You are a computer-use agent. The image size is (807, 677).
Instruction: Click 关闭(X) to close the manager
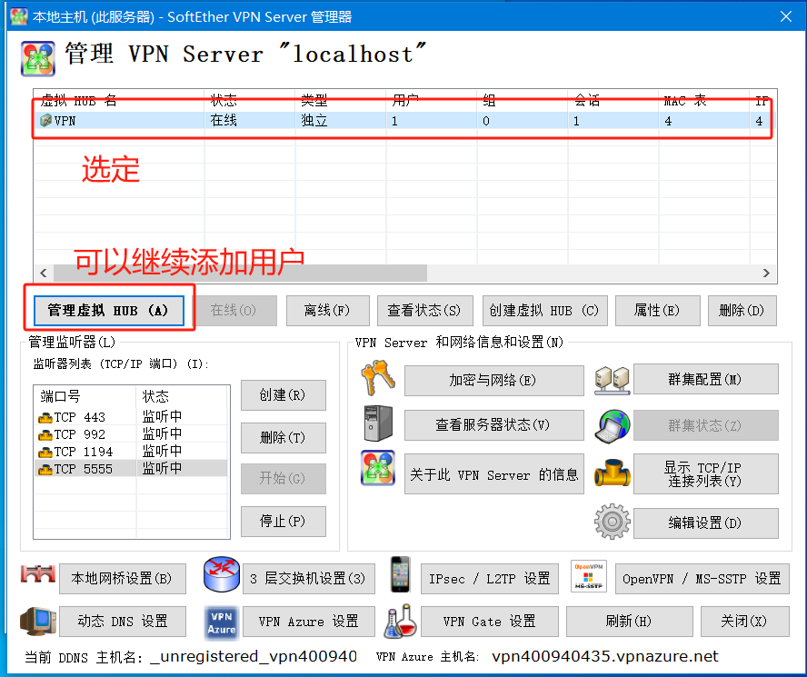point(744,622)
